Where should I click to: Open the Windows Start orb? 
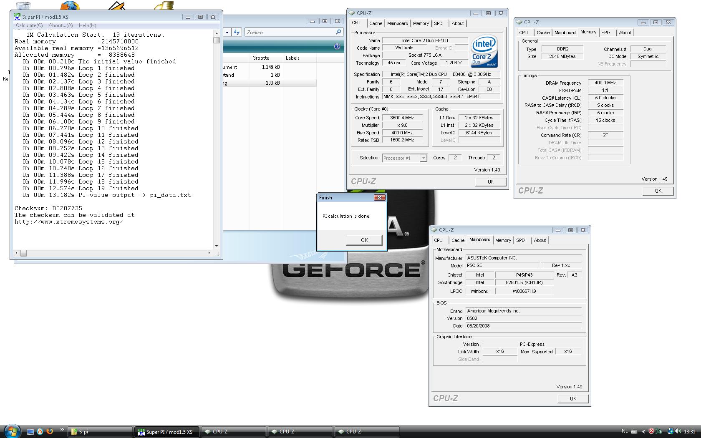click(12, 431)
